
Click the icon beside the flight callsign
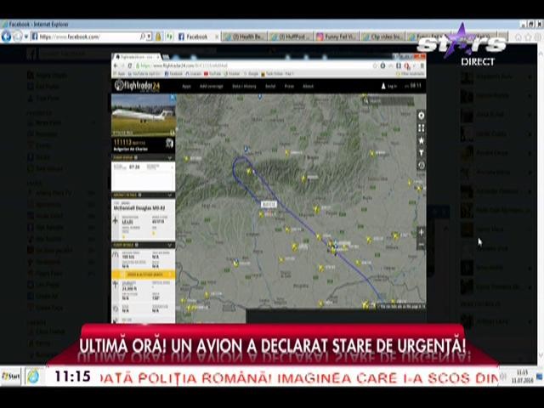(x=169, y=143)
